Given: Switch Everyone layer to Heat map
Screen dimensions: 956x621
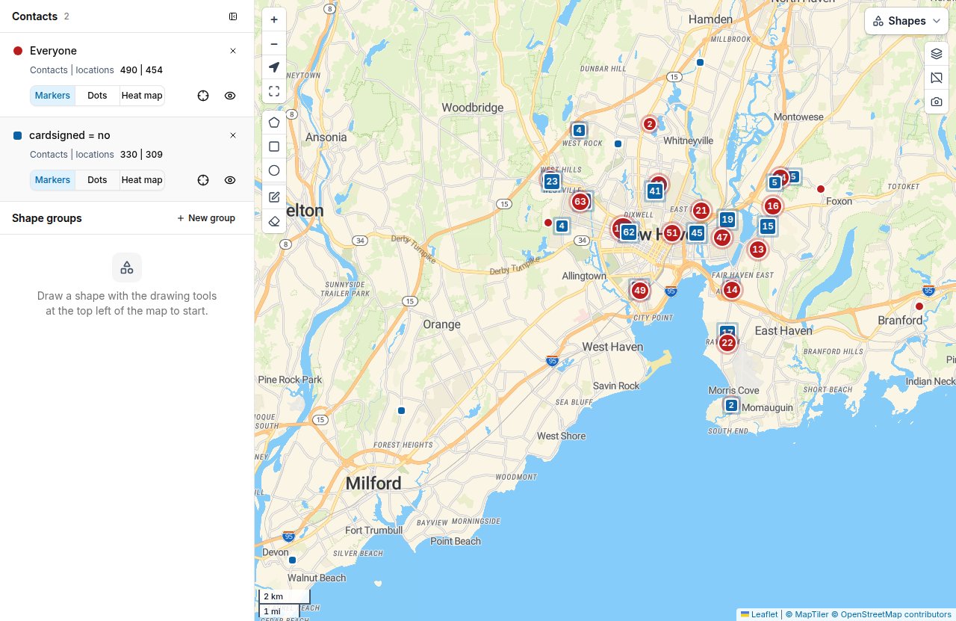Looking at the screenshot, I should [142, 96].
